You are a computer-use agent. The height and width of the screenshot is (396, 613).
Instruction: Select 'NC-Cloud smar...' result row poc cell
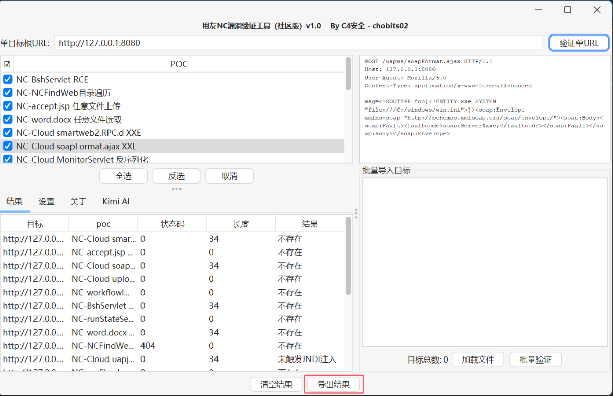(x=103, y=239)
